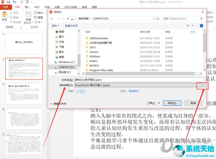
Task: Sort files by Name (名称) column header
Action: click(87, 32)
